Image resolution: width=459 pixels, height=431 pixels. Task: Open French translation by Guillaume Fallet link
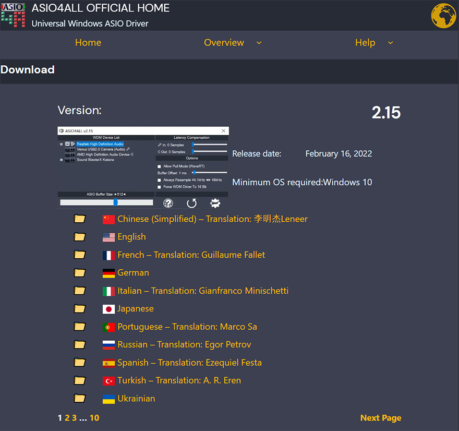(x=191, y=255)
